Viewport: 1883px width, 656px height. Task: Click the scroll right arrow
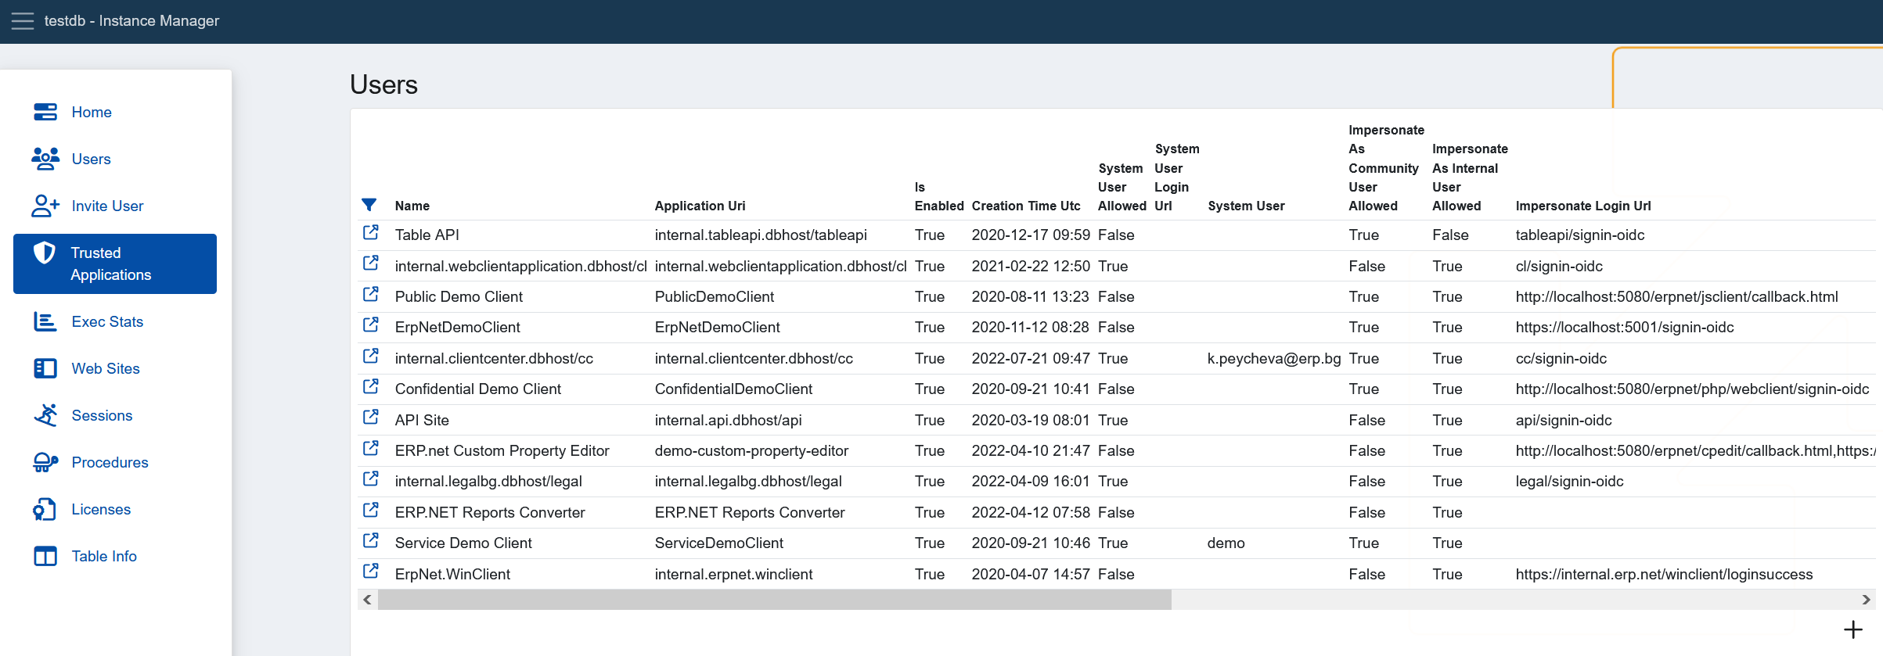pos(1866,600)
